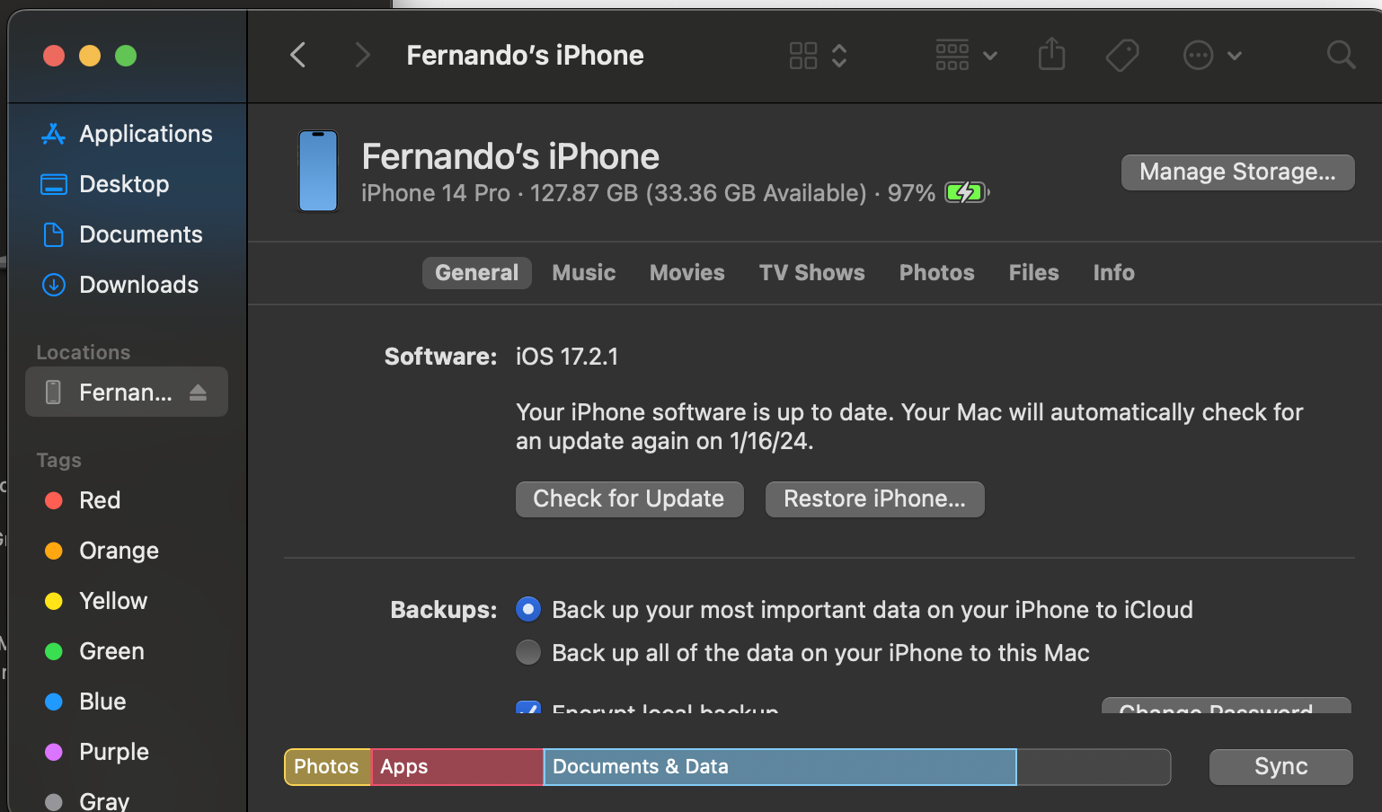The image size is (1382, 812).
Task: Click the Check for Update button
Action: (629, 499)
